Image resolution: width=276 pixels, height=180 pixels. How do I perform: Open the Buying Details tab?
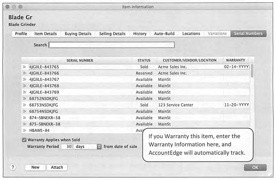point(78,34)
